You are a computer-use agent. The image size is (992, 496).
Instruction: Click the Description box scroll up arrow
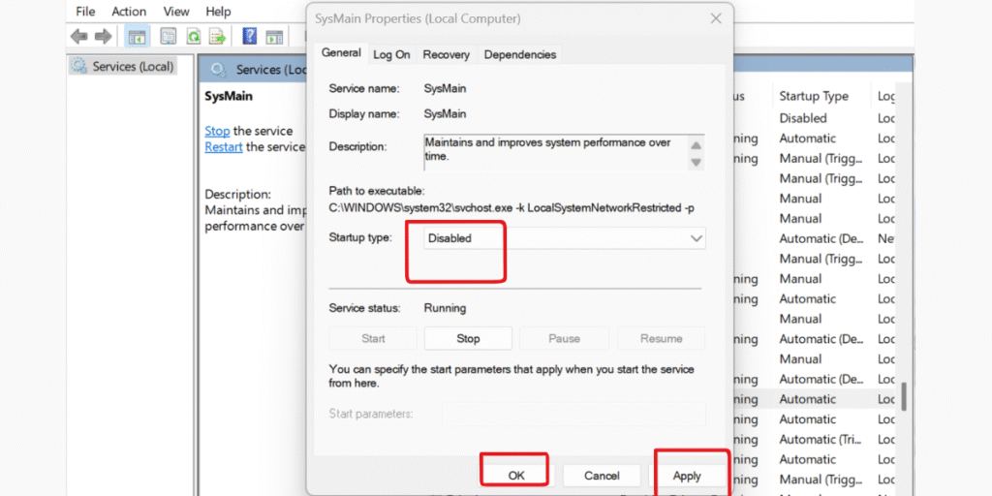click(x=696, y=145)
